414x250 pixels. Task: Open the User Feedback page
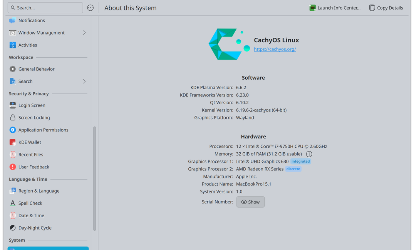[x=34, y=167]
